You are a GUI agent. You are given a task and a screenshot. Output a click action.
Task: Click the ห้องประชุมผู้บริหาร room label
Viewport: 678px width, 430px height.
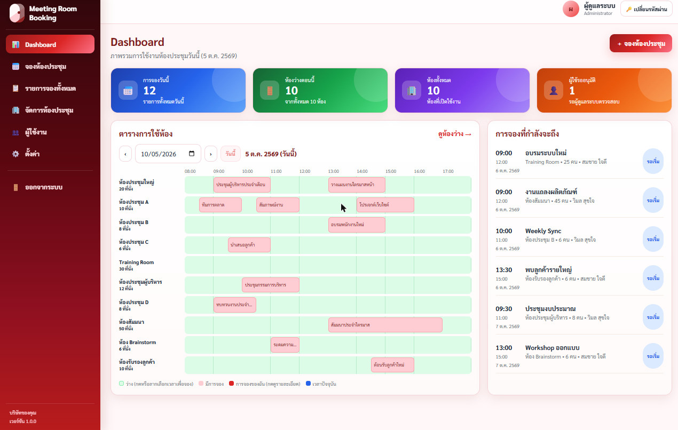pos(140,282)
